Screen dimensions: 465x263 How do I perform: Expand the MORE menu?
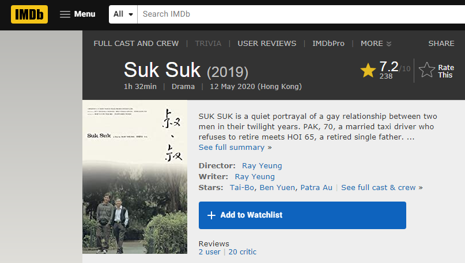pyautogui.click(x=376, y=44)
